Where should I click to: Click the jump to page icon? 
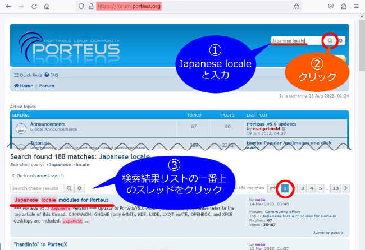pyautogui.click(x=272, y=188)
